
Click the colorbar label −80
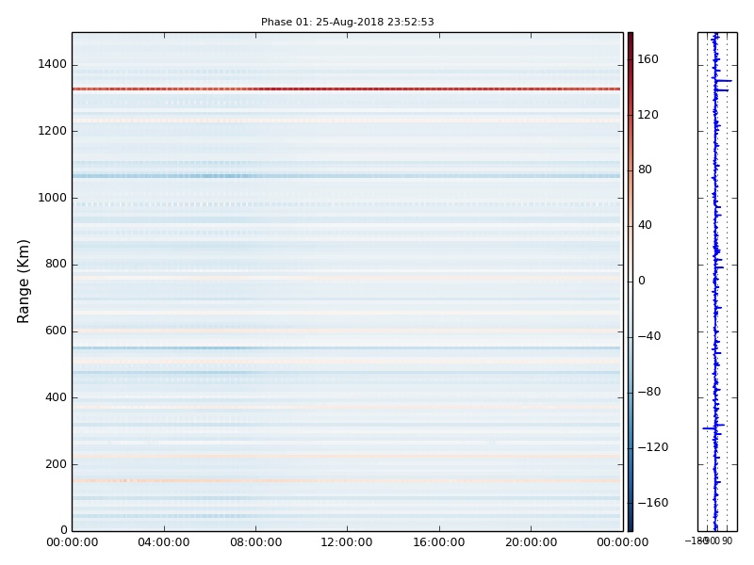pos(649,392)
